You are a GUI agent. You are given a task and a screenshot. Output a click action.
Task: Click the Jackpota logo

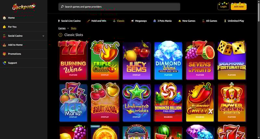[24, 6]
